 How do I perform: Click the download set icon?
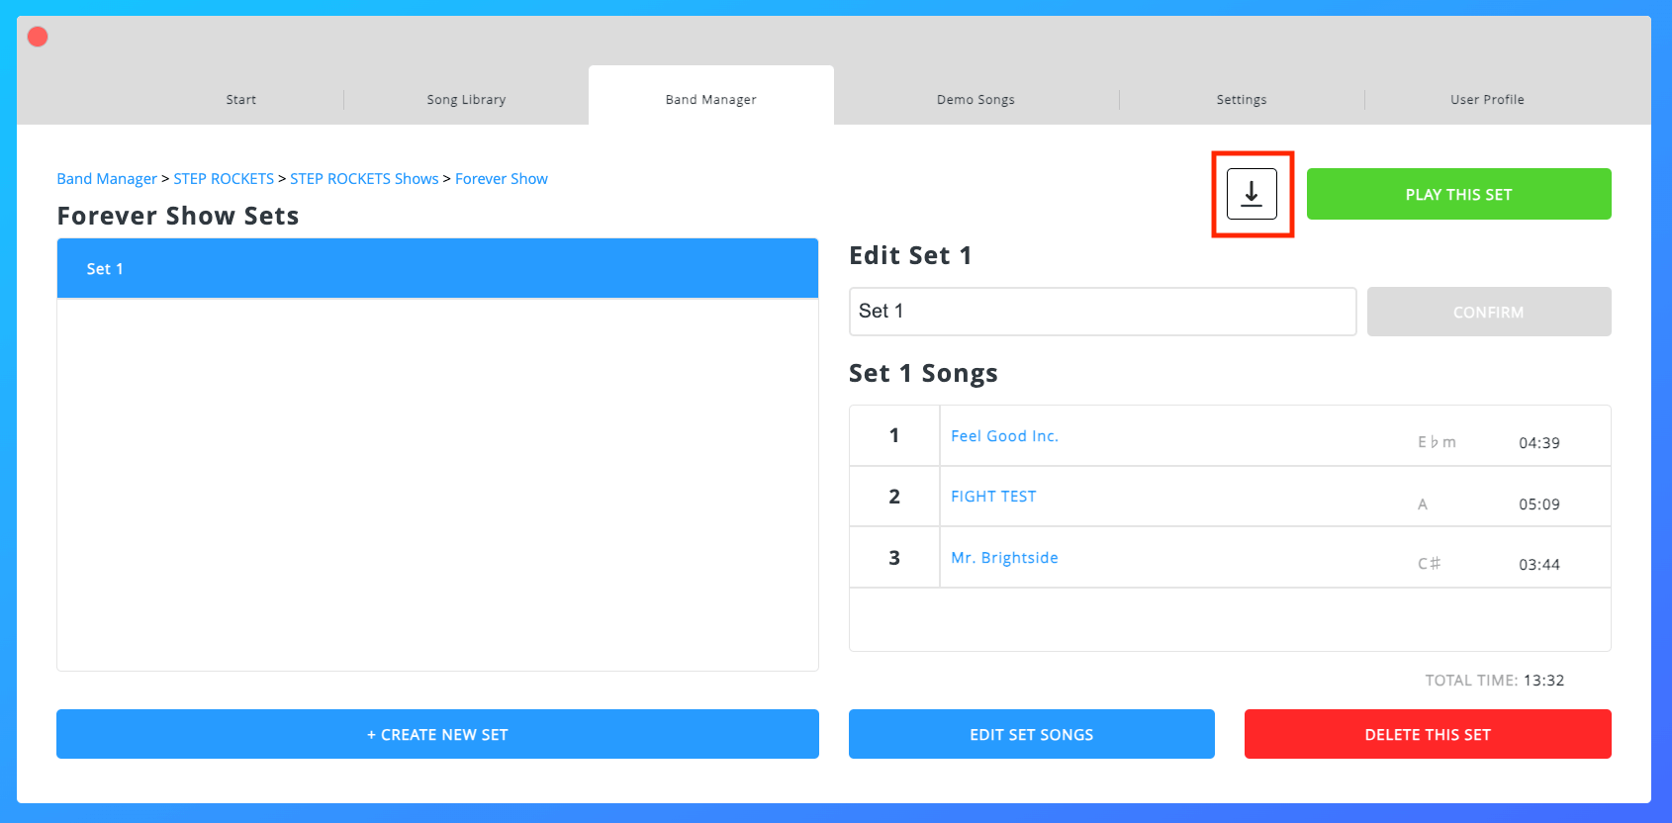pos(1252,194)
